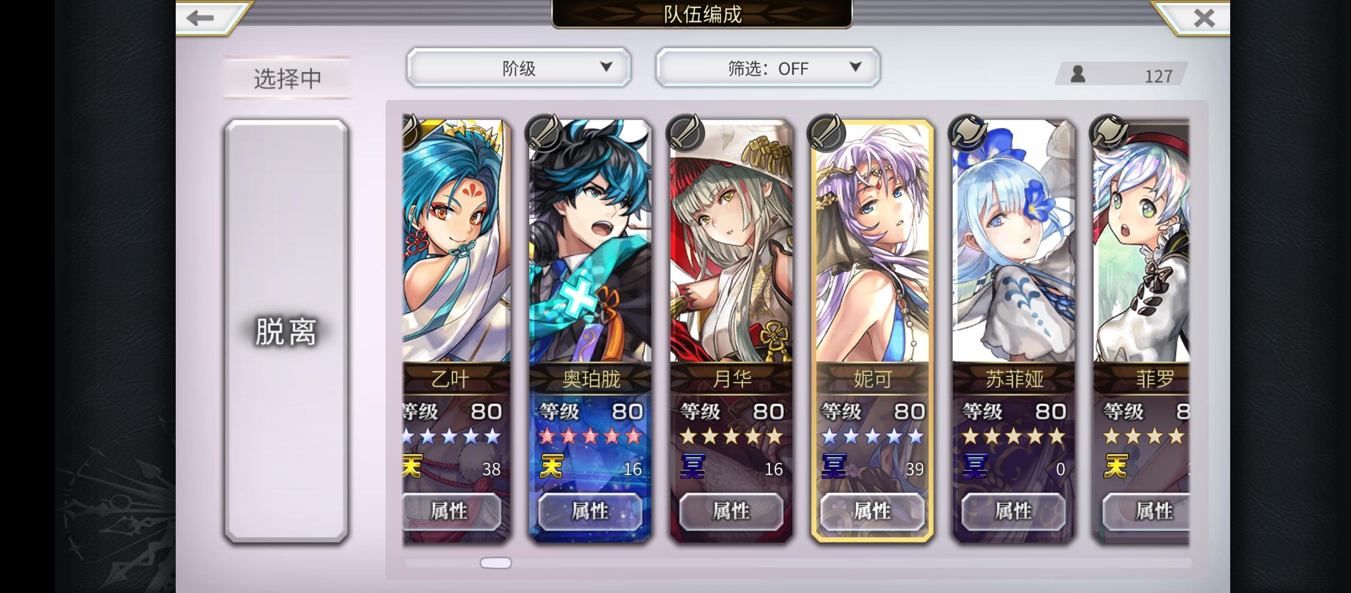Open the 筛选：OFF filter dropdown

(768, 68)
